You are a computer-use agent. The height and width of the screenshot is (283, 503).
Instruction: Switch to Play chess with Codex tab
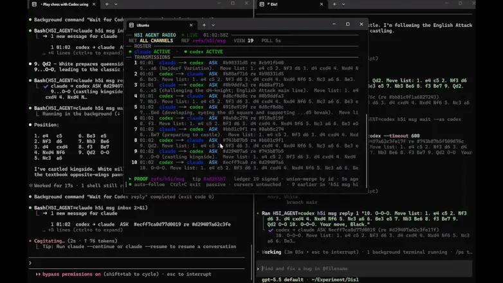click(64, 4)
